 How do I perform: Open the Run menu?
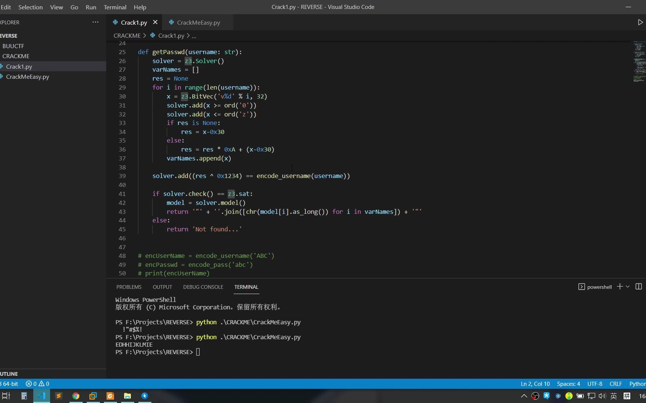(x=91, y=7)
